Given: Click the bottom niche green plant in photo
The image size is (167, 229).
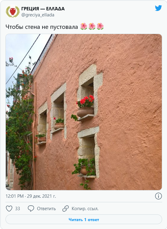Looking at the screenshot, I should click(x=84, y=167).
